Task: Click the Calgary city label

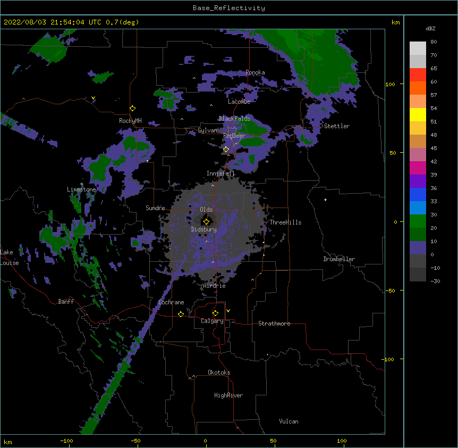Action: pos(212,321)
